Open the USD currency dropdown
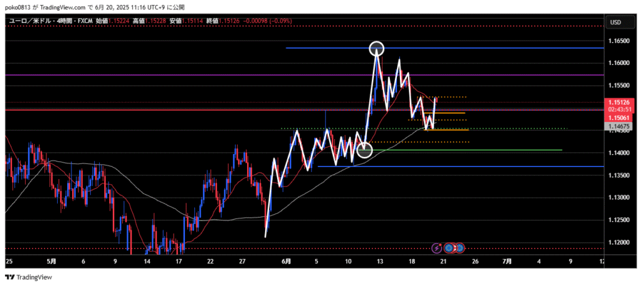The width and height of the screenshot is (642, 286). (615, 23)
